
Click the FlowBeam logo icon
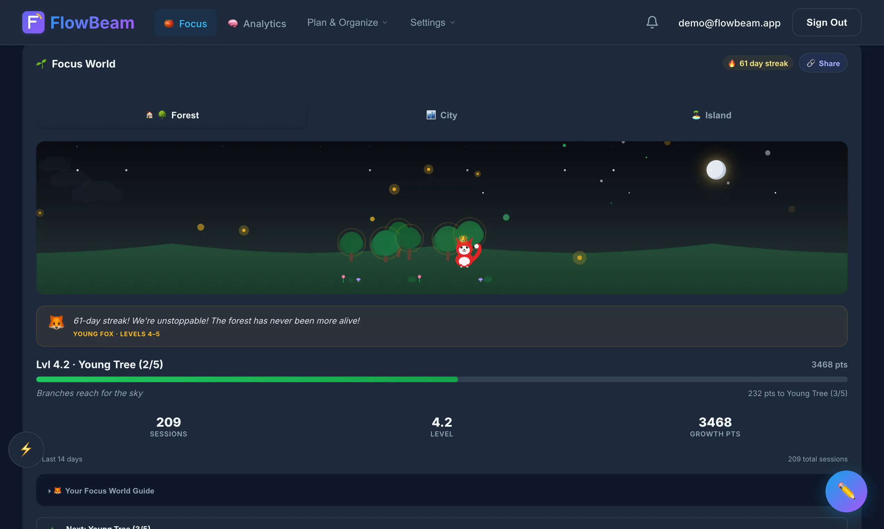33,22
